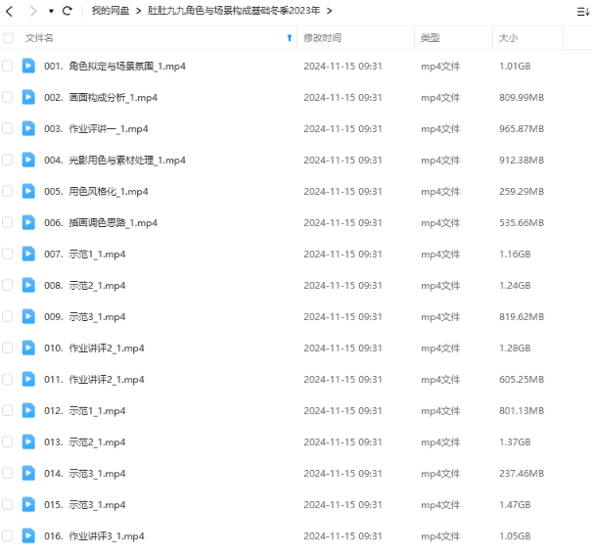
Task: Sort by 类型 column
Action: [x=430, y=38]
